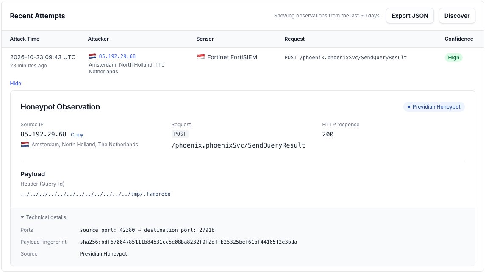Open attacker IP 85.192.29.68 link
The image size is (486, 273).
coord(117,56)
